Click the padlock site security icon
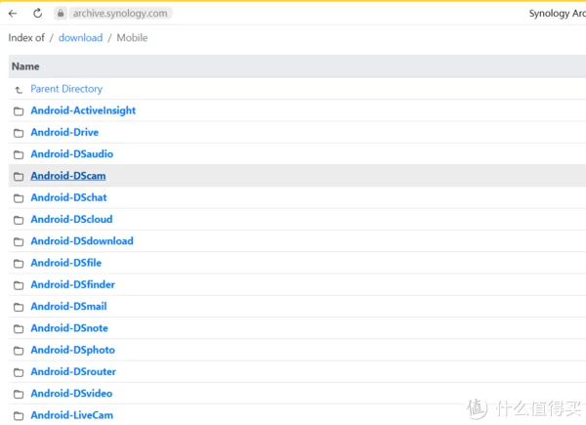 (x=61, y=14)
